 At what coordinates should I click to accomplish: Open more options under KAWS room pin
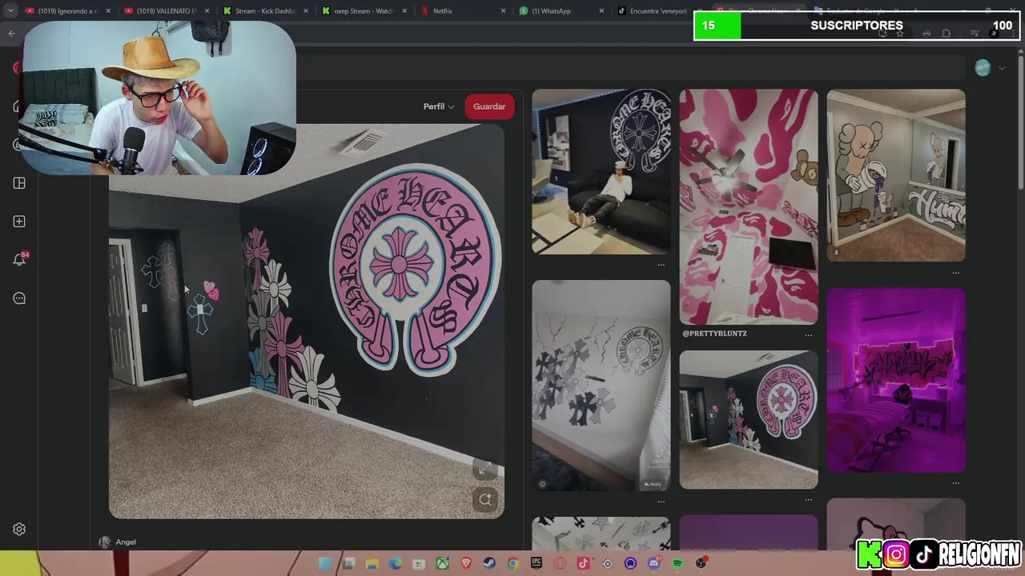(x=955, y=272)
